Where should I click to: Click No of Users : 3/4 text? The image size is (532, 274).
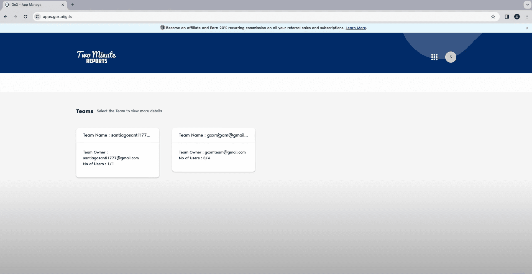point(194,158)
